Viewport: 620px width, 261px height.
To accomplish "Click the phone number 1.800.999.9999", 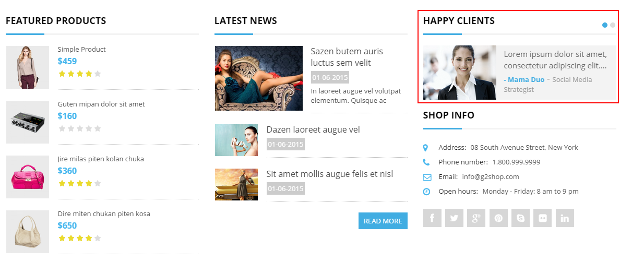I will point(516,162).
